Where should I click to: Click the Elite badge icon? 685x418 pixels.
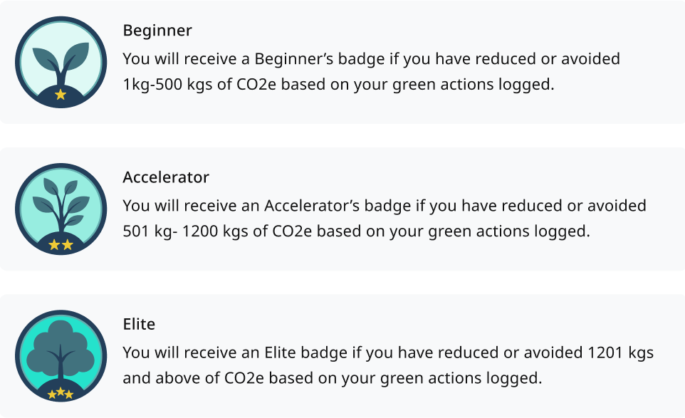(x=61, y=355)
